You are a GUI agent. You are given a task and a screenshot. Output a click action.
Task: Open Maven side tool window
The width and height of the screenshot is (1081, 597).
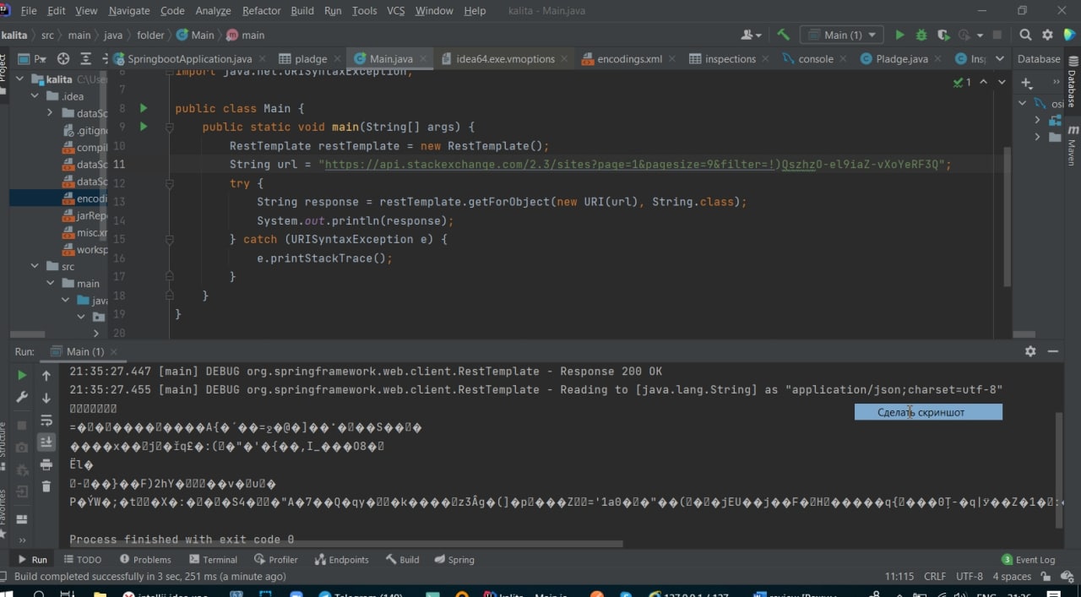point(1073,145)
